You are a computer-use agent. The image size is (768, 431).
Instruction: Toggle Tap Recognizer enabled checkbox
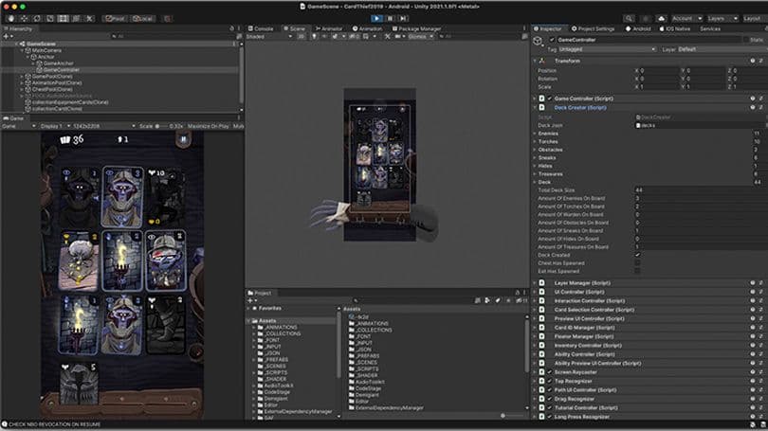tap(550, 381)
